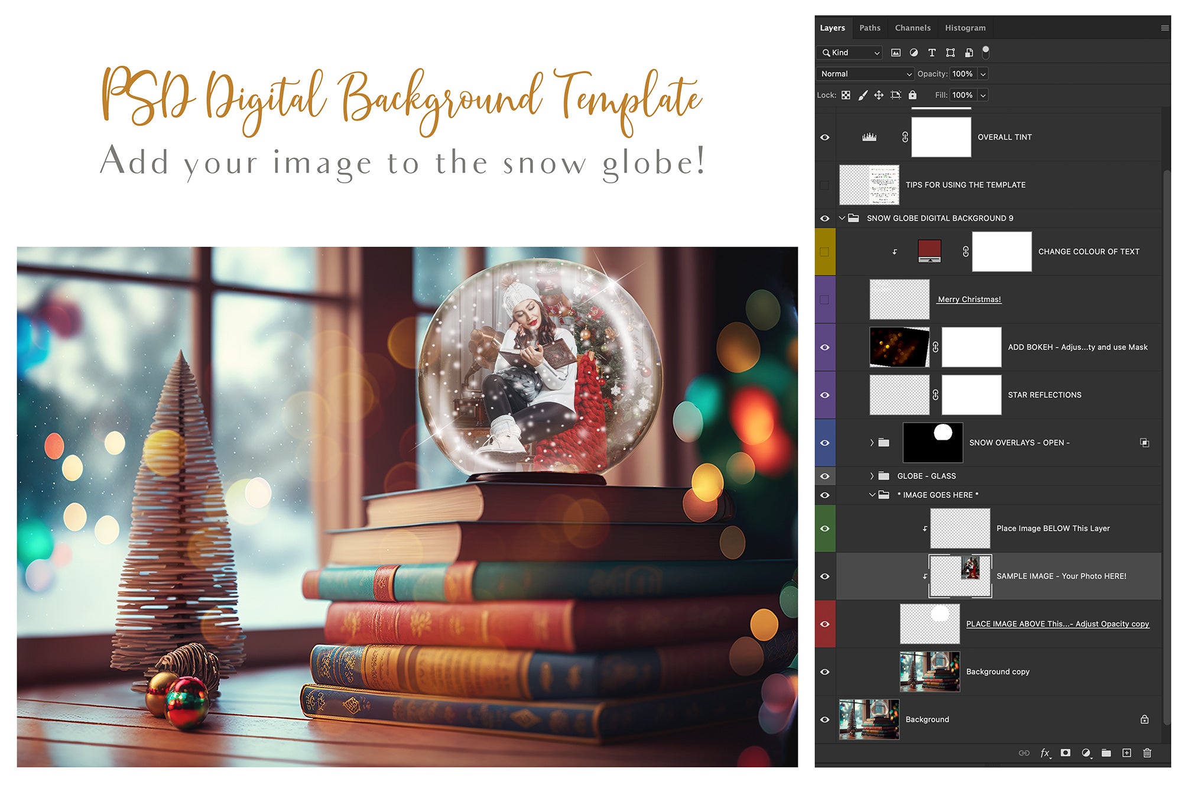Create a new group folder
This screenshot has height=788, width=1182.
pyautogui.click(x=1108, y=753)
